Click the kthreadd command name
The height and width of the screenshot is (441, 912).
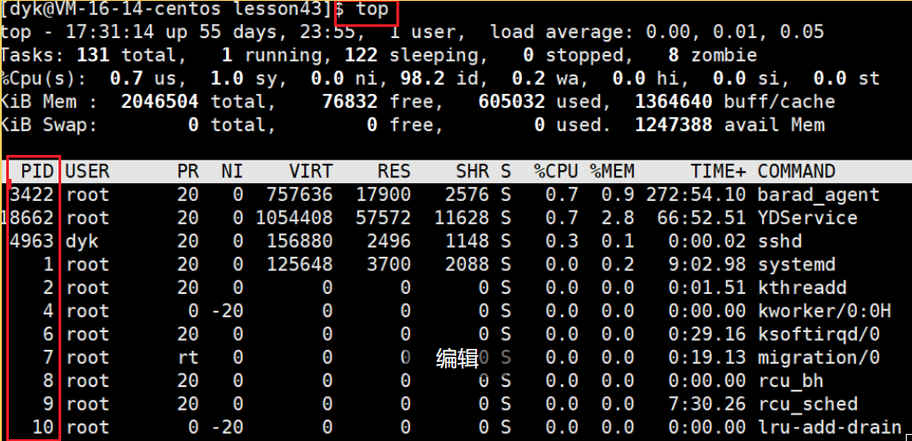click(801, 288)
